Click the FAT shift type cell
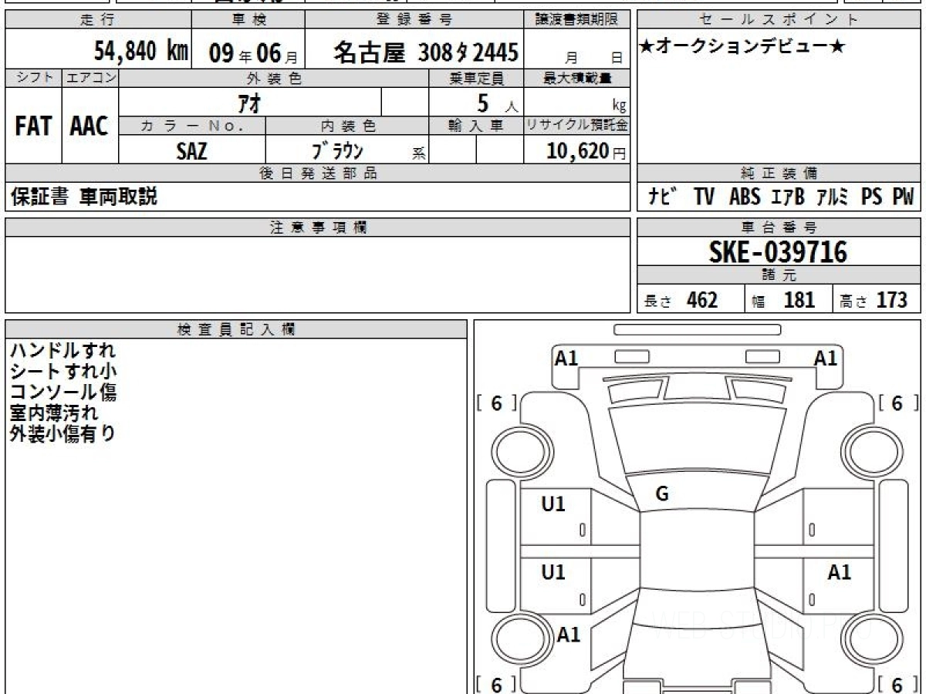 tap(33, 126)
